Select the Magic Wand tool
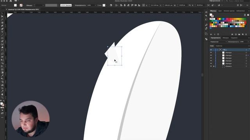The width and height of the screenshot is (250, 140). point(2,19)
